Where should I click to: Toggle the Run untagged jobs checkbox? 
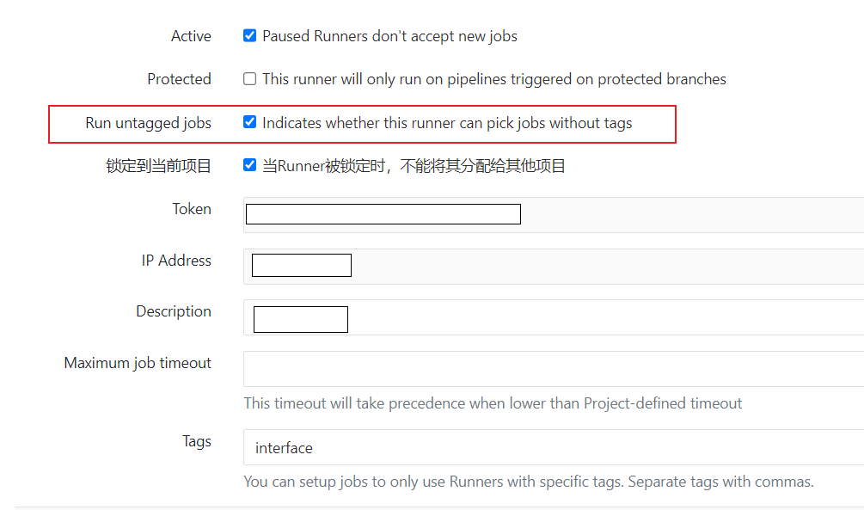tap(249, 122)
